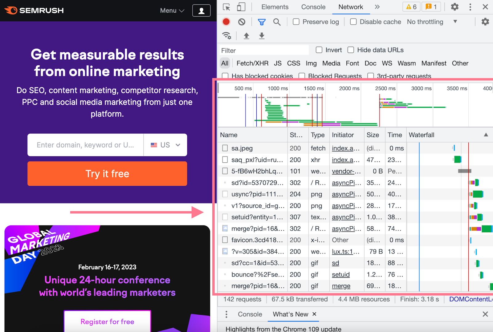
Task: Import HAR file with upload icon
Action: (246, 36)
